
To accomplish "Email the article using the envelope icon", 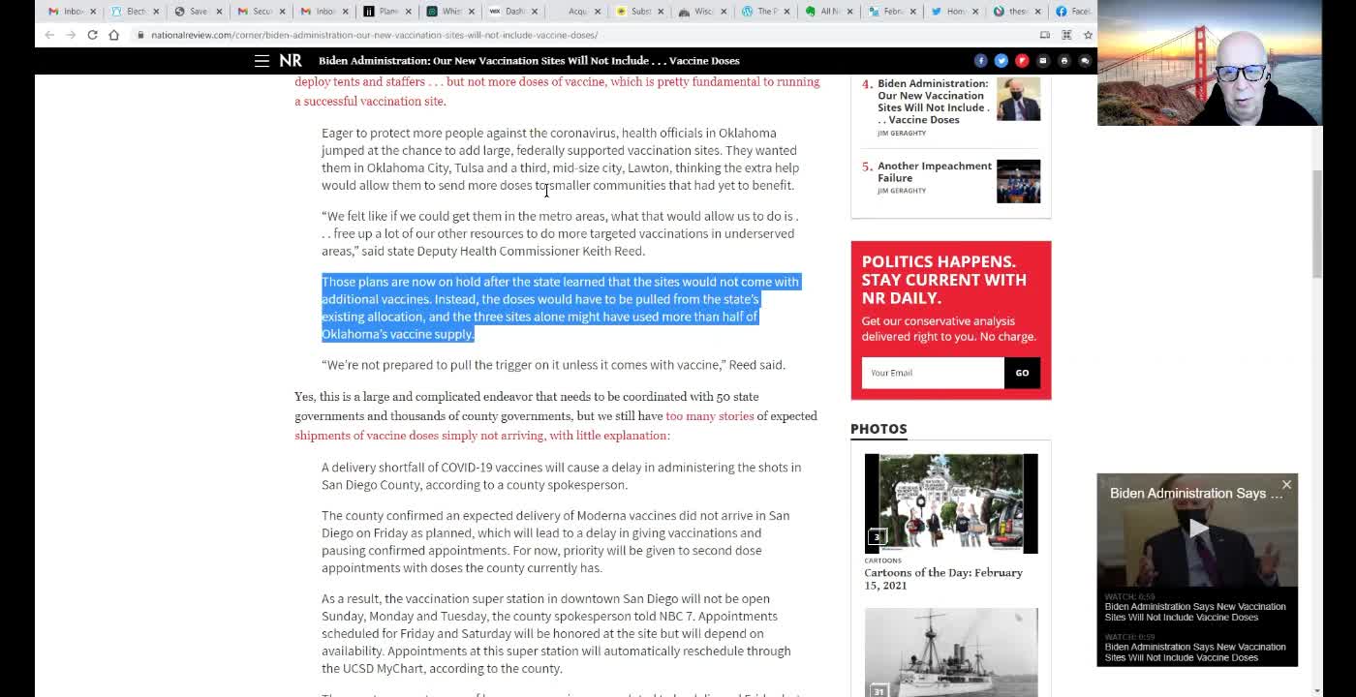I will pos(1043,61).
